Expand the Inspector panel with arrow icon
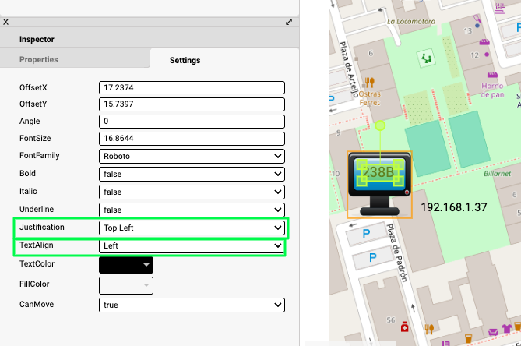This screenshot has height=346, width=521. (x=289, y=23)
